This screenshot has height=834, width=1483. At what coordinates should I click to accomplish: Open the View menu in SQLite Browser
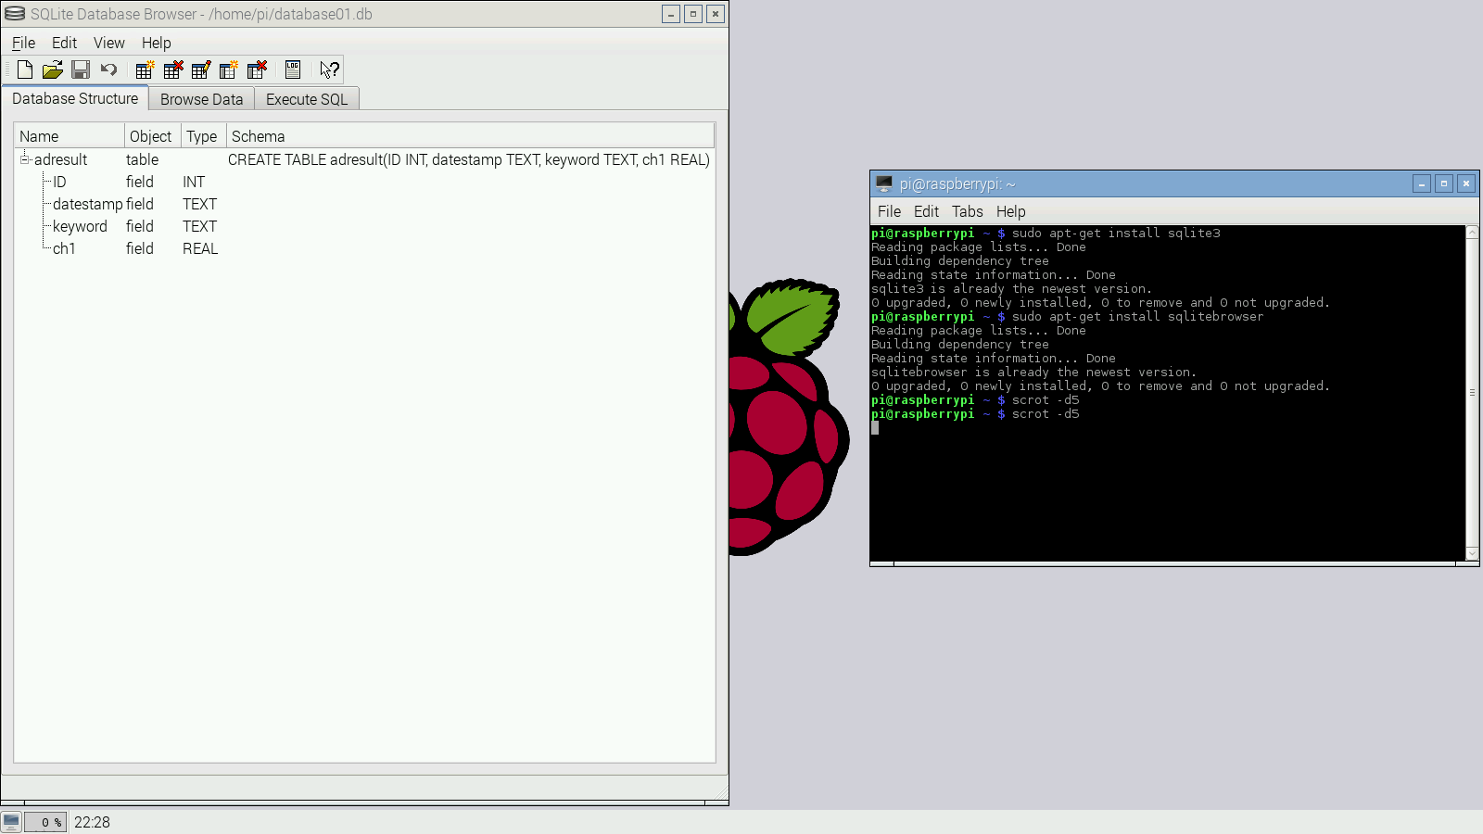[108, 43]
